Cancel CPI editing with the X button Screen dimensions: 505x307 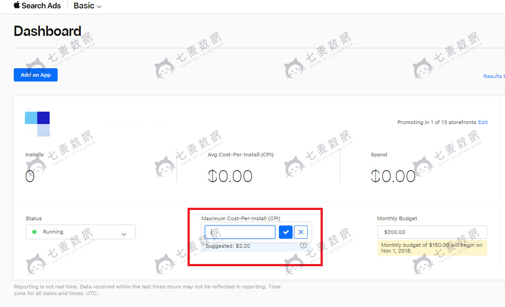[301, 232]
